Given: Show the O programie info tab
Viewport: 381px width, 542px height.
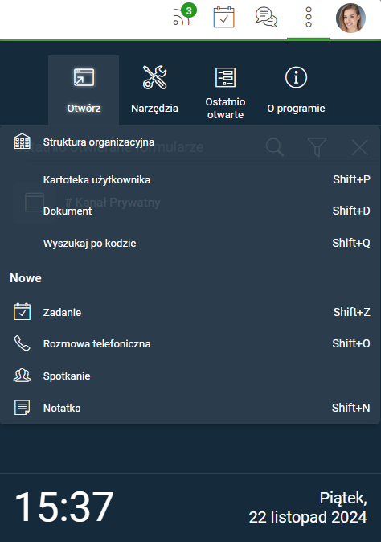Looking at the screenshot, I should pyautogui.click(x=296, y=91).
